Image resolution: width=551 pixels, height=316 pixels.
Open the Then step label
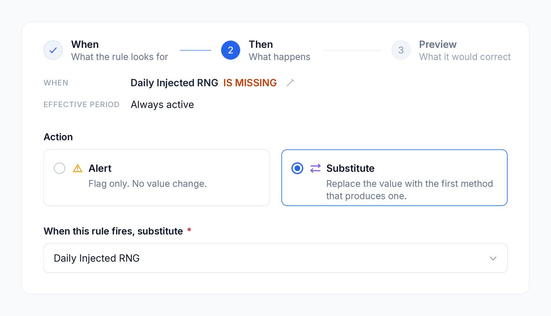tap(261, 44)
